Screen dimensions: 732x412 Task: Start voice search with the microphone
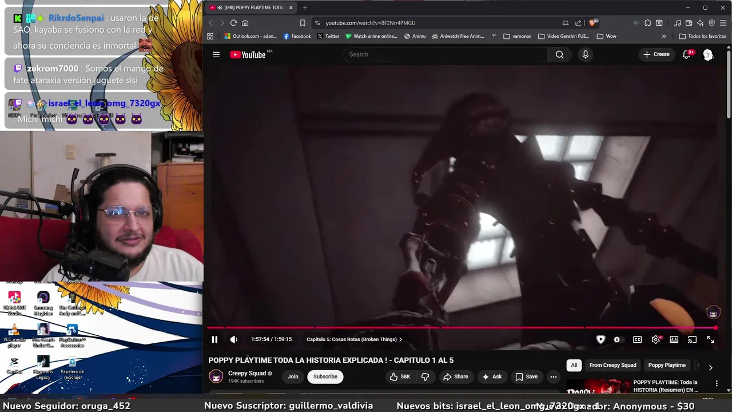pyautogui.click(x=585, y=54)
